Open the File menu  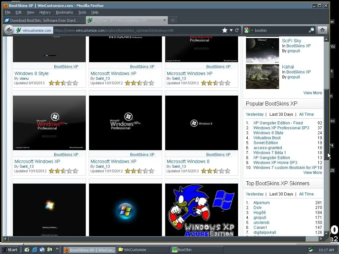pos(8,12)
